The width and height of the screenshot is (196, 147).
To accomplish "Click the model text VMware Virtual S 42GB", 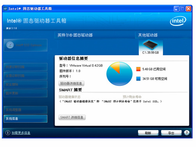I will (x=86, y=65).
